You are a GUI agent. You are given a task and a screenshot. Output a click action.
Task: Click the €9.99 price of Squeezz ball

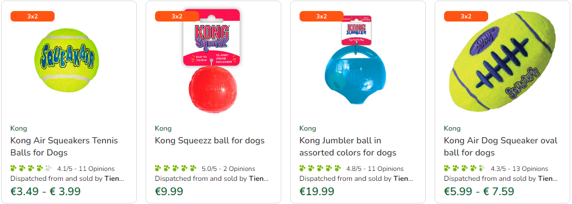(x=169, y=191)
